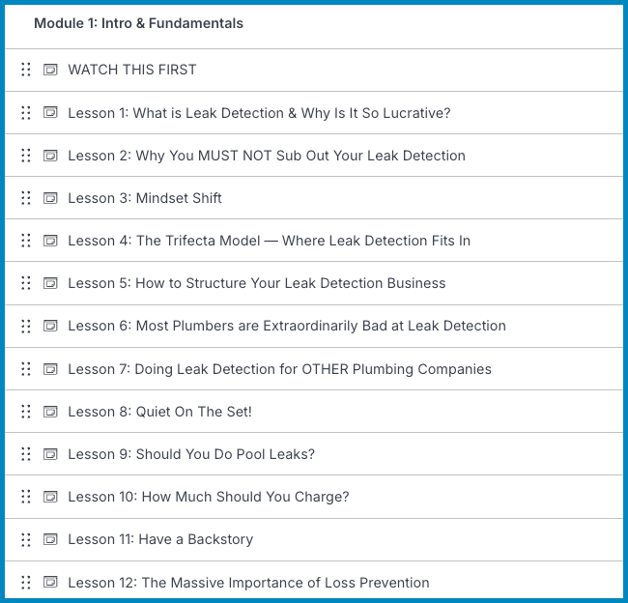
Task: Open Lesson 6: Most Plumbers are Extraordinarily Bad
Action: [287, 326]
